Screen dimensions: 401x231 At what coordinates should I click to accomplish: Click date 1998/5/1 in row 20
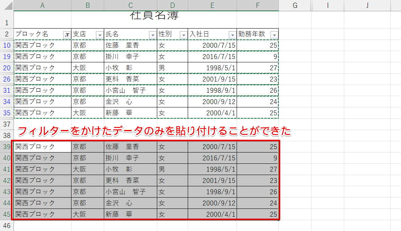[x=221, y=68]
